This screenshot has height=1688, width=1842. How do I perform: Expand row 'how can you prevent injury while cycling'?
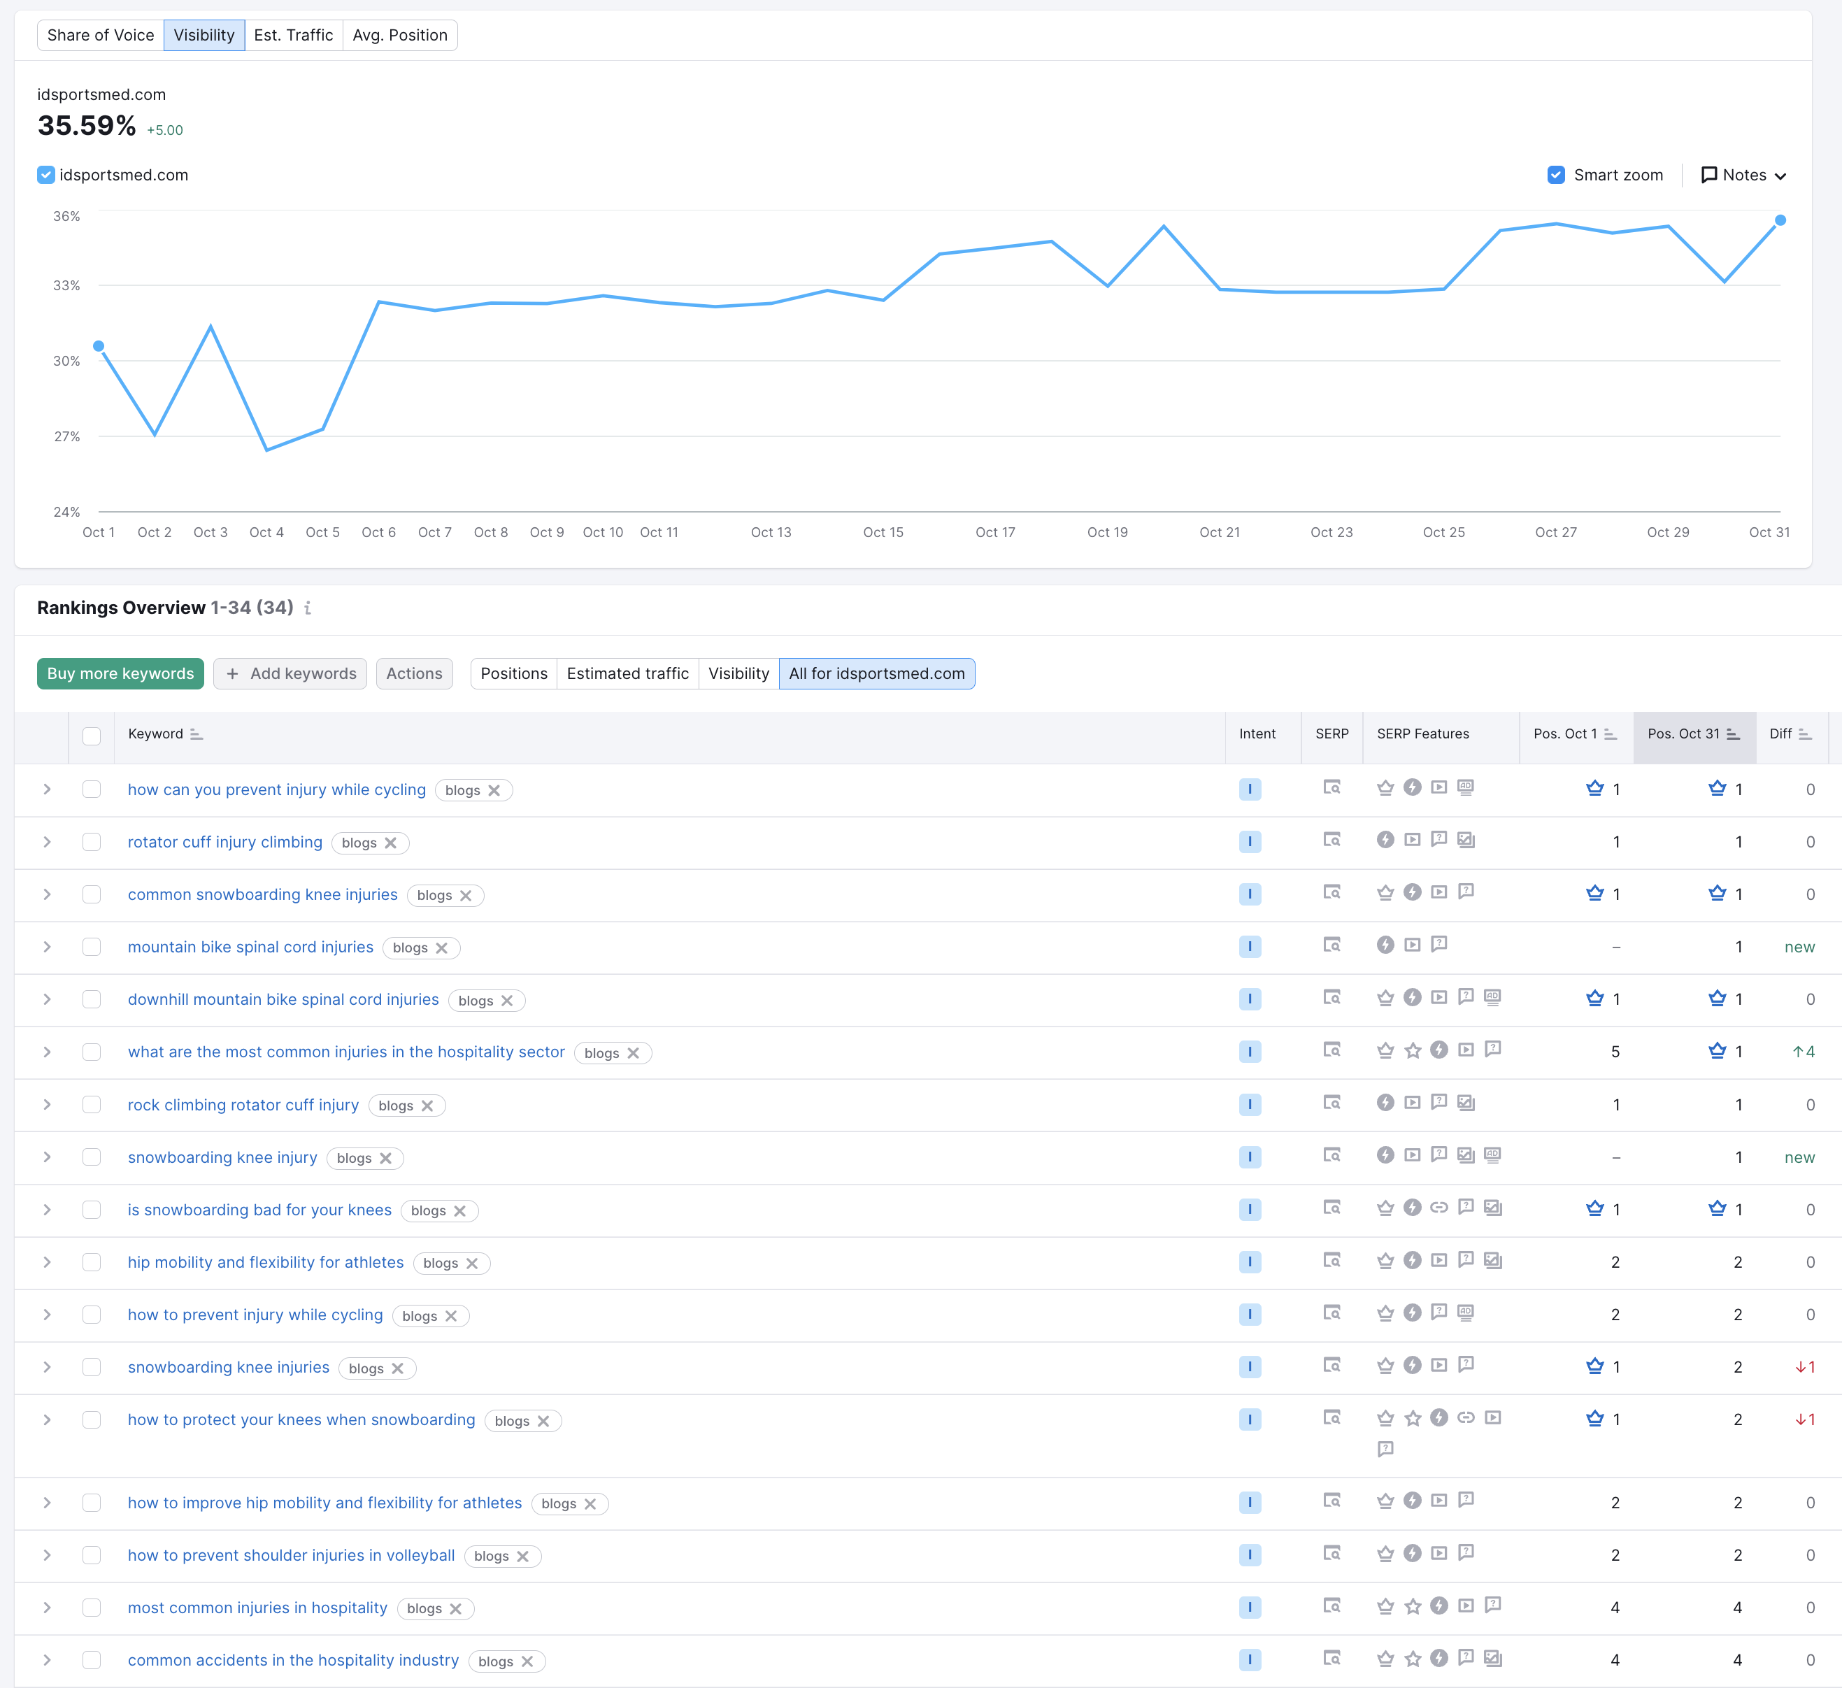[x=47, y=789]
